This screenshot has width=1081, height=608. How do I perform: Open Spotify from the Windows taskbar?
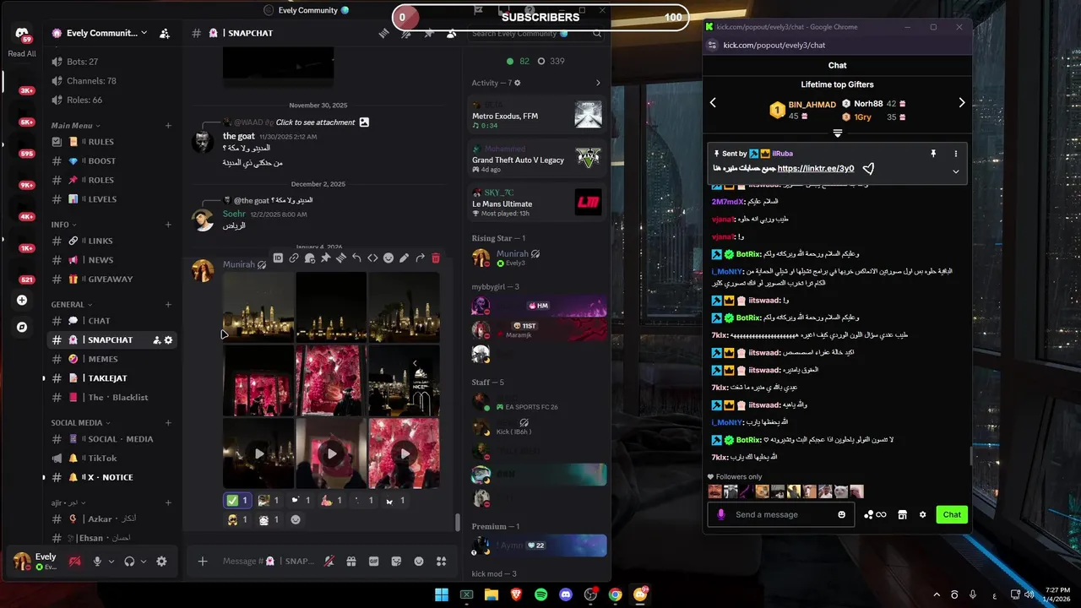[541, 594]
